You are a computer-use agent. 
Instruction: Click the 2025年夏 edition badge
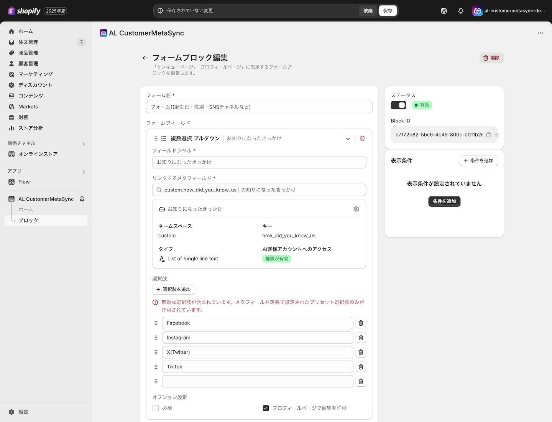pyautogui.click(x=56, y=11)
